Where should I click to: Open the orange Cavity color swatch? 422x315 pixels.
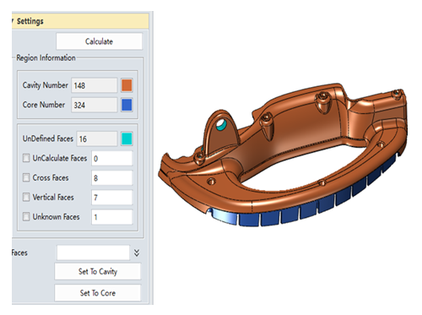[127, 85]
